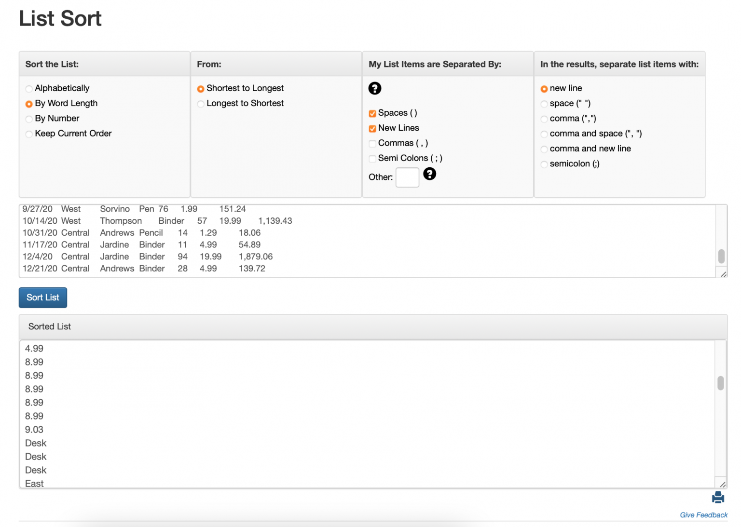This screenshot has height=527, width=741.
Task: Enable the Commas separator checkbox
Action: (x=372, y=143)
